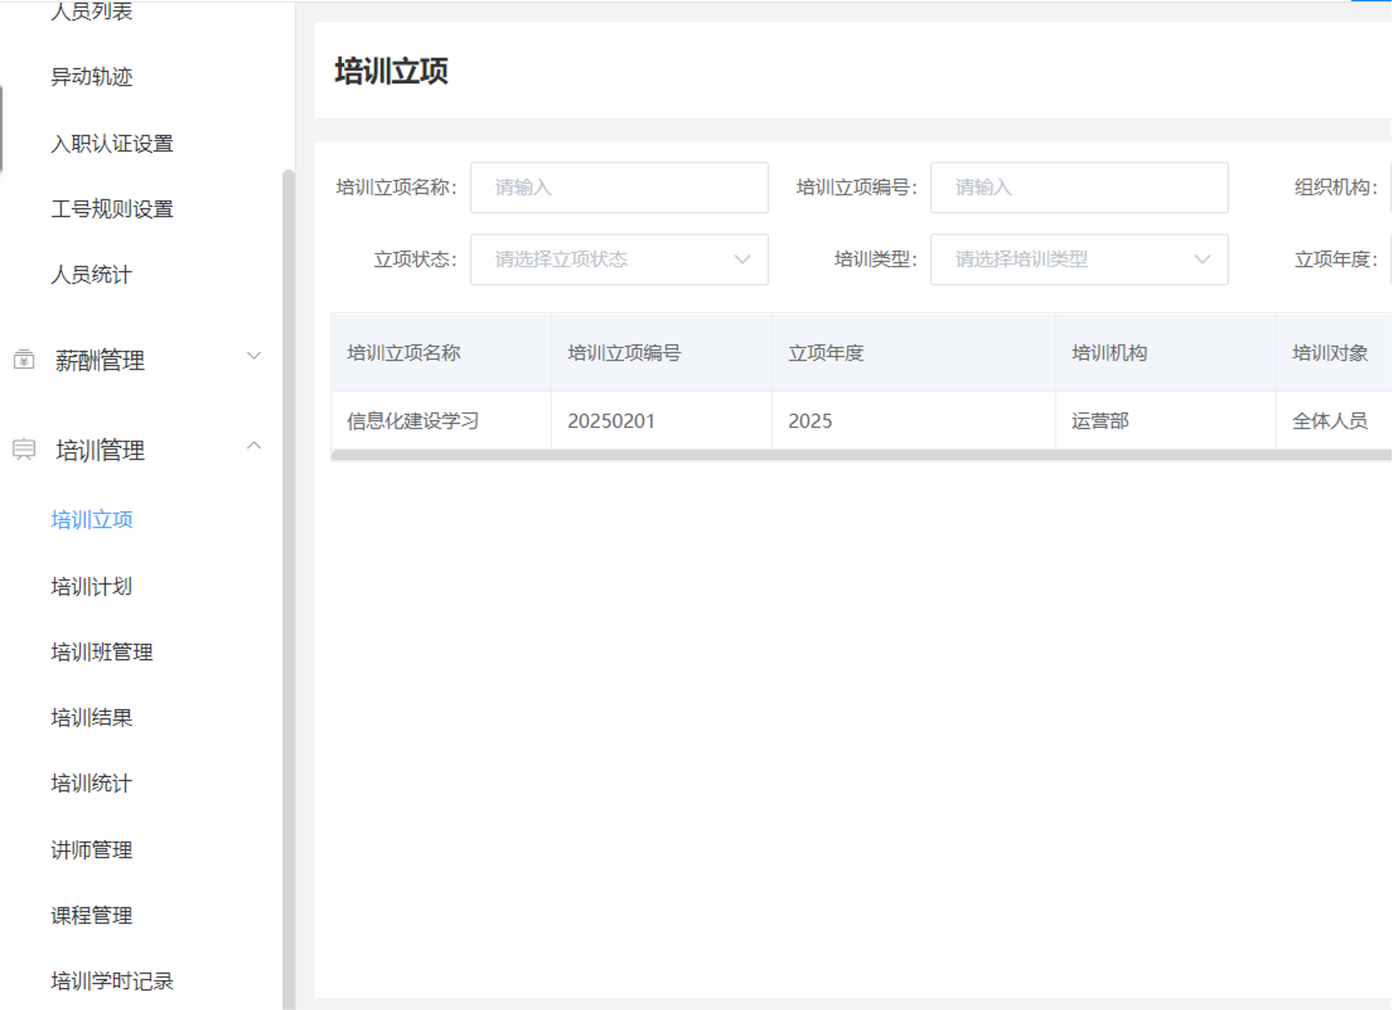Click the sidebar vertical scrollbar
Image resolution: width=1392 pixels, height=1010 pixels.
pos(288,589)
